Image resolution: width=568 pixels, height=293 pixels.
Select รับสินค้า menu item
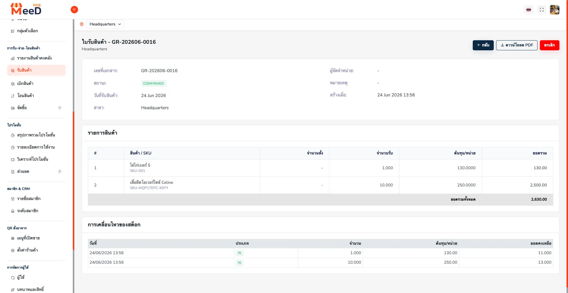tap(36, 70)
